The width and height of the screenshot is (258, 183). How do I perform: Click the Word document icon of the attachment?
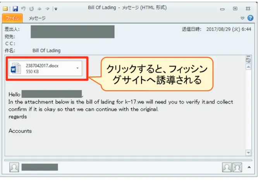click(16, 68)
